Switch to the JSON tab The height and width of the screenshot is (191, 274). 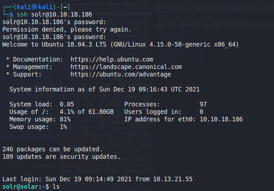(162, 17)
